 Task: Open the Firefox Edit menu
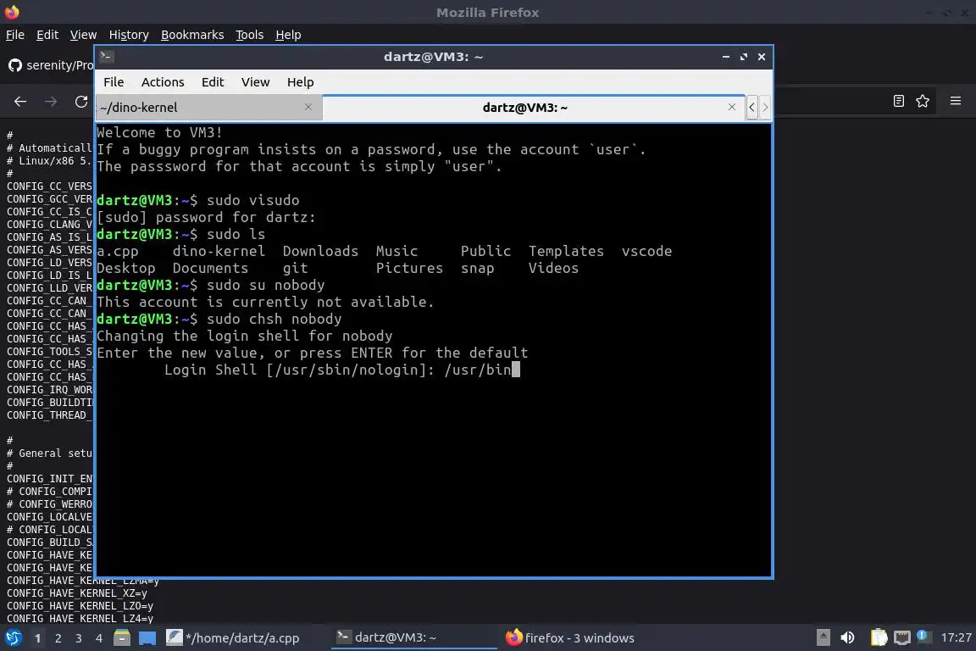47,35
